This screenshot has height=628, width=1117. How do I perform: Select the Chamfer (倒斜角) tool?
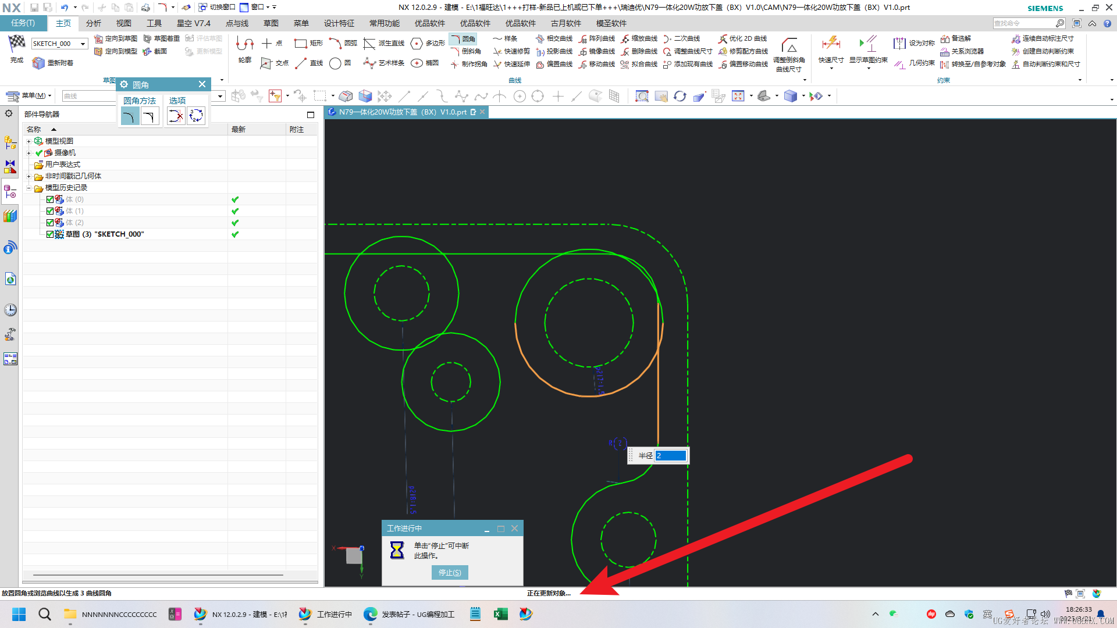466,51
